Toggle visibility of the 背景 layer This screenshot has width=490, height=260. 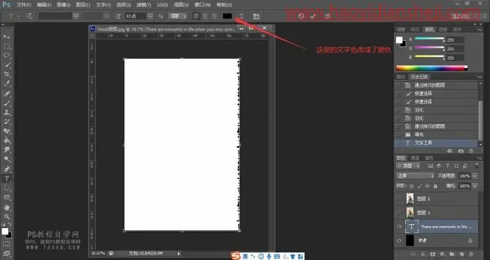(x=399, y=241)
